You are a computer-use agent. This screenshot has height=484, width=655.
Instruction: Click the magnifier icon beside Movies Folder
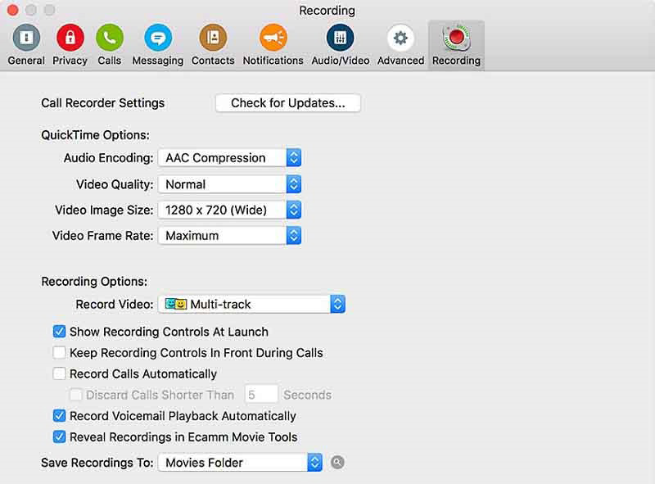337,463
